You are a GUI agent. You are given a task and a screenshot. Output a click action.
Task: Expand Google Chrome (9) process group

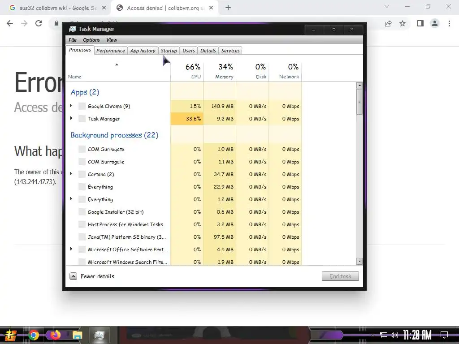click(71, 106)
